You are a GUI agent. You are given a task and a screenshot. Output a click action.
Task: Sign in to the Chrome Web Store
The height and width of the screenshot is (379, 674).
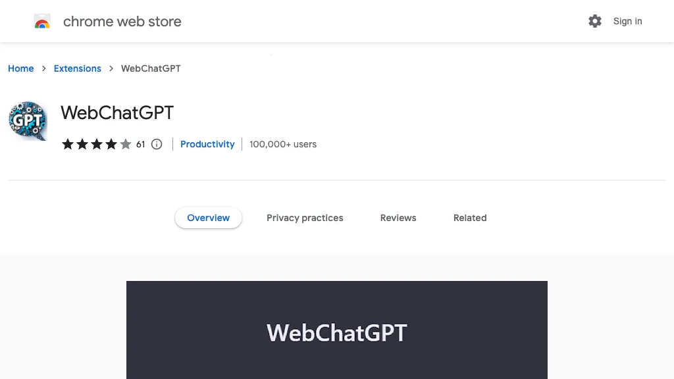tap(627, 21)
